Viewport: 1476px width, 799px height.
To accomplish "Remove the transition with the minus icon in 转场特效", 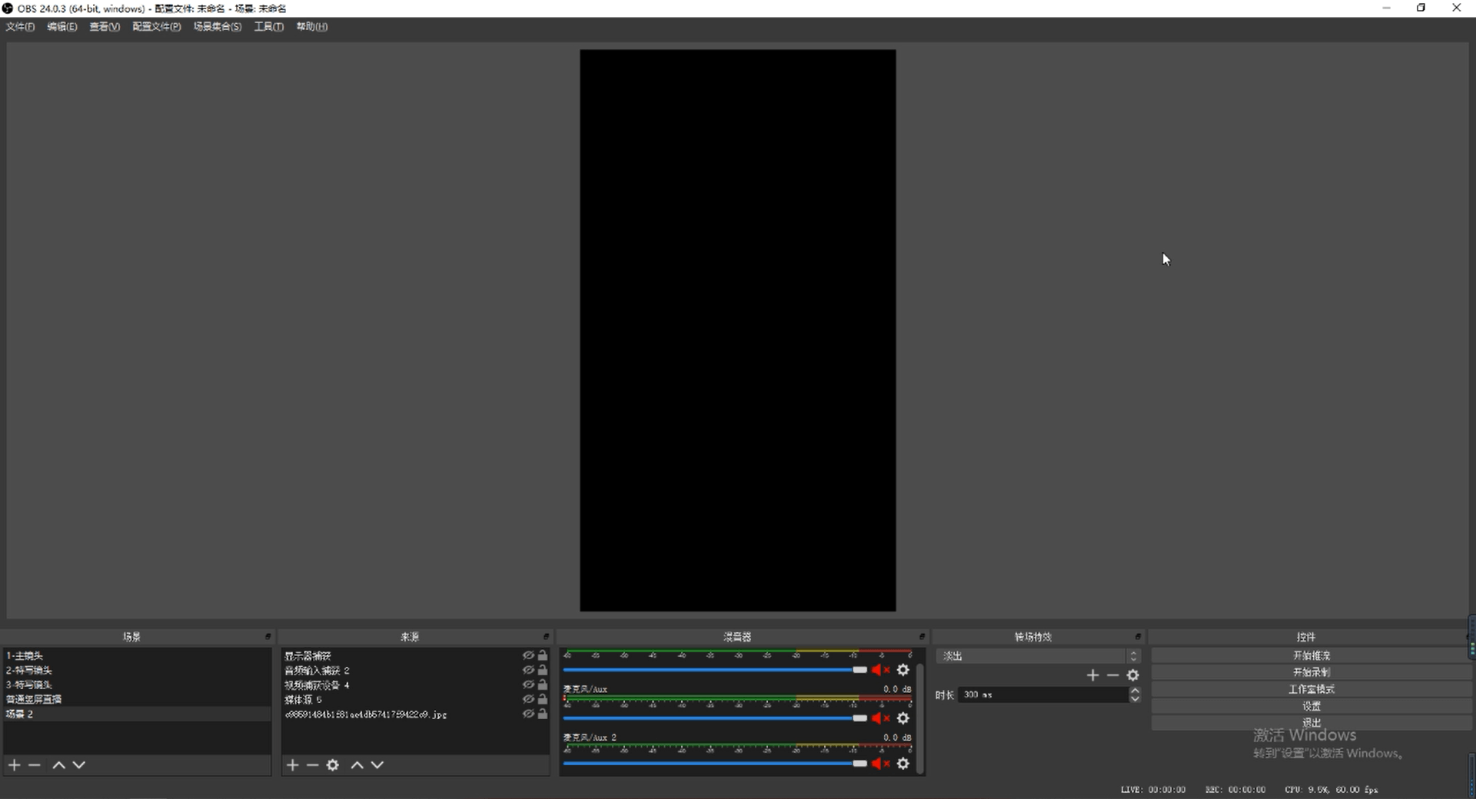I will (1112, 675).
